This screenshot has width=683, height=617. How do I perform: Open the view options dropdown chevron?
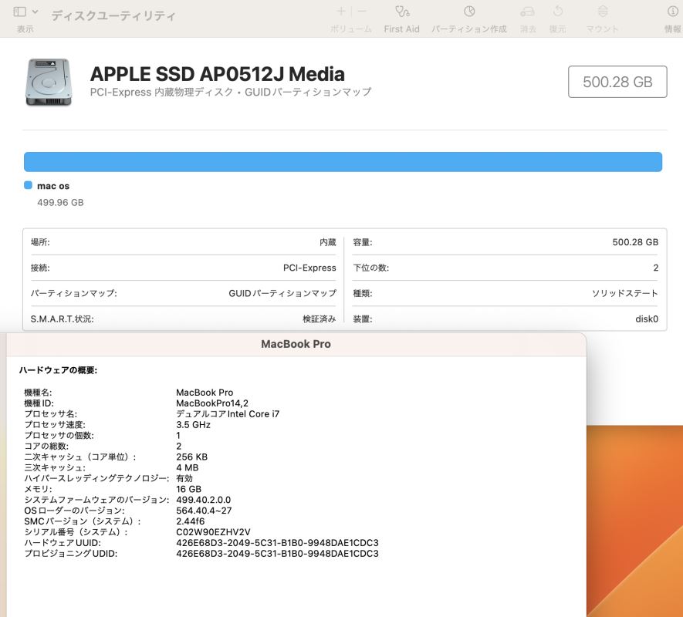pyautogui.click(x=33, y=12)
